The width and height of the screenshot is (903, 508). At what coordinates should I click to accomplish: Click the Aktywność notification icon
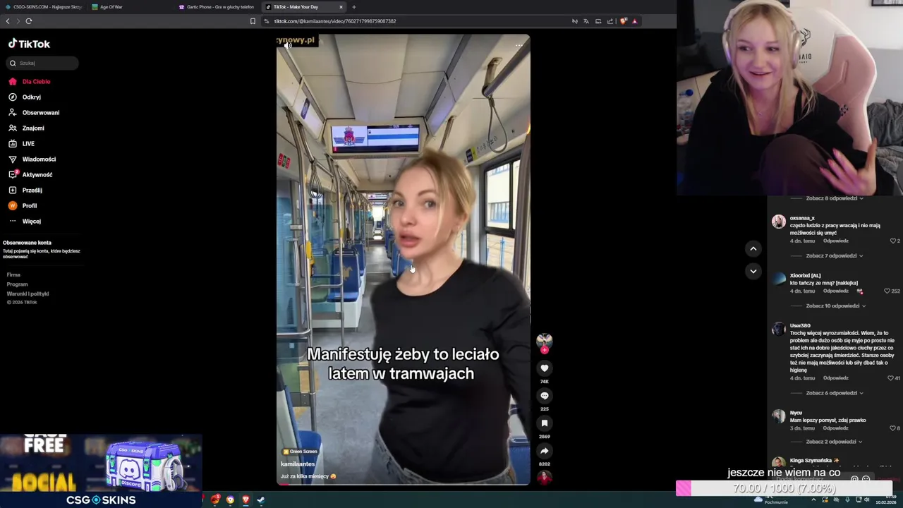click(x=13, y=174)
